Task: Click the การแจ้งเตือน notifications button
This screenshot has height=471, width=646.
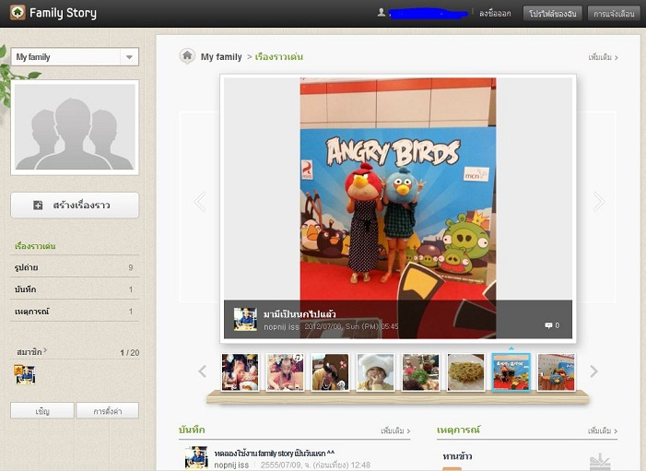Action: pyautogui.click(x=614, y=14)
